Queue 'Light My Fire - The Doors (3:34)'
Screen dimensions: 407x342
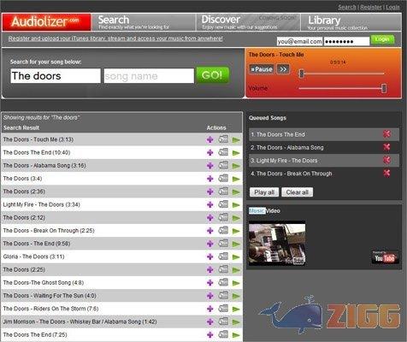click(x=210, y=204)
